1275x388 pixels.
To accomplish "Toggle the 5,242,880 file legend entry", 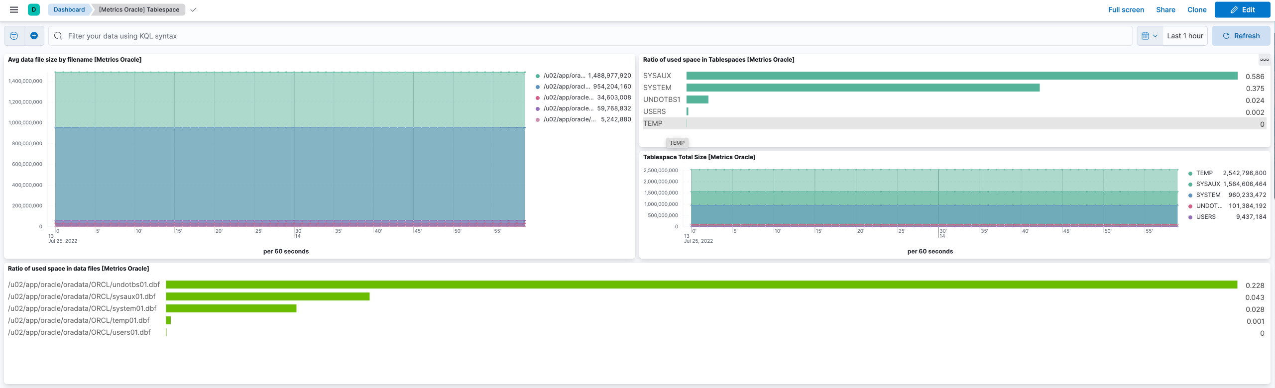I will point(583,119).
